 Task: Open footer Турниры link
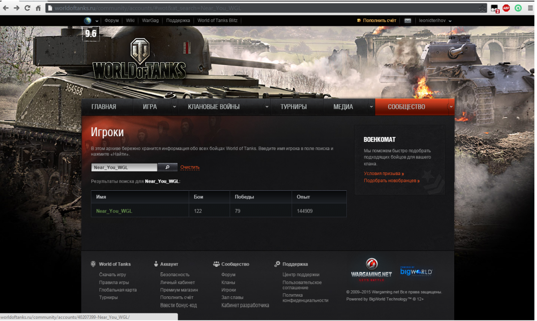[109, 297]
